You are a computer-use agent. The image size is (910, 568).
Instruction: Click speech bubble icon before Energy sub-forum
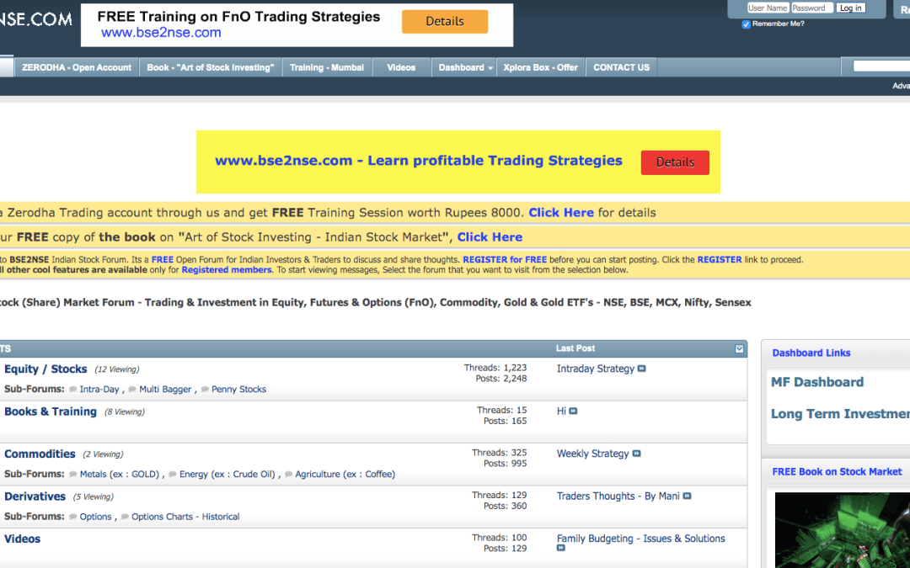[x=173, y=474]
